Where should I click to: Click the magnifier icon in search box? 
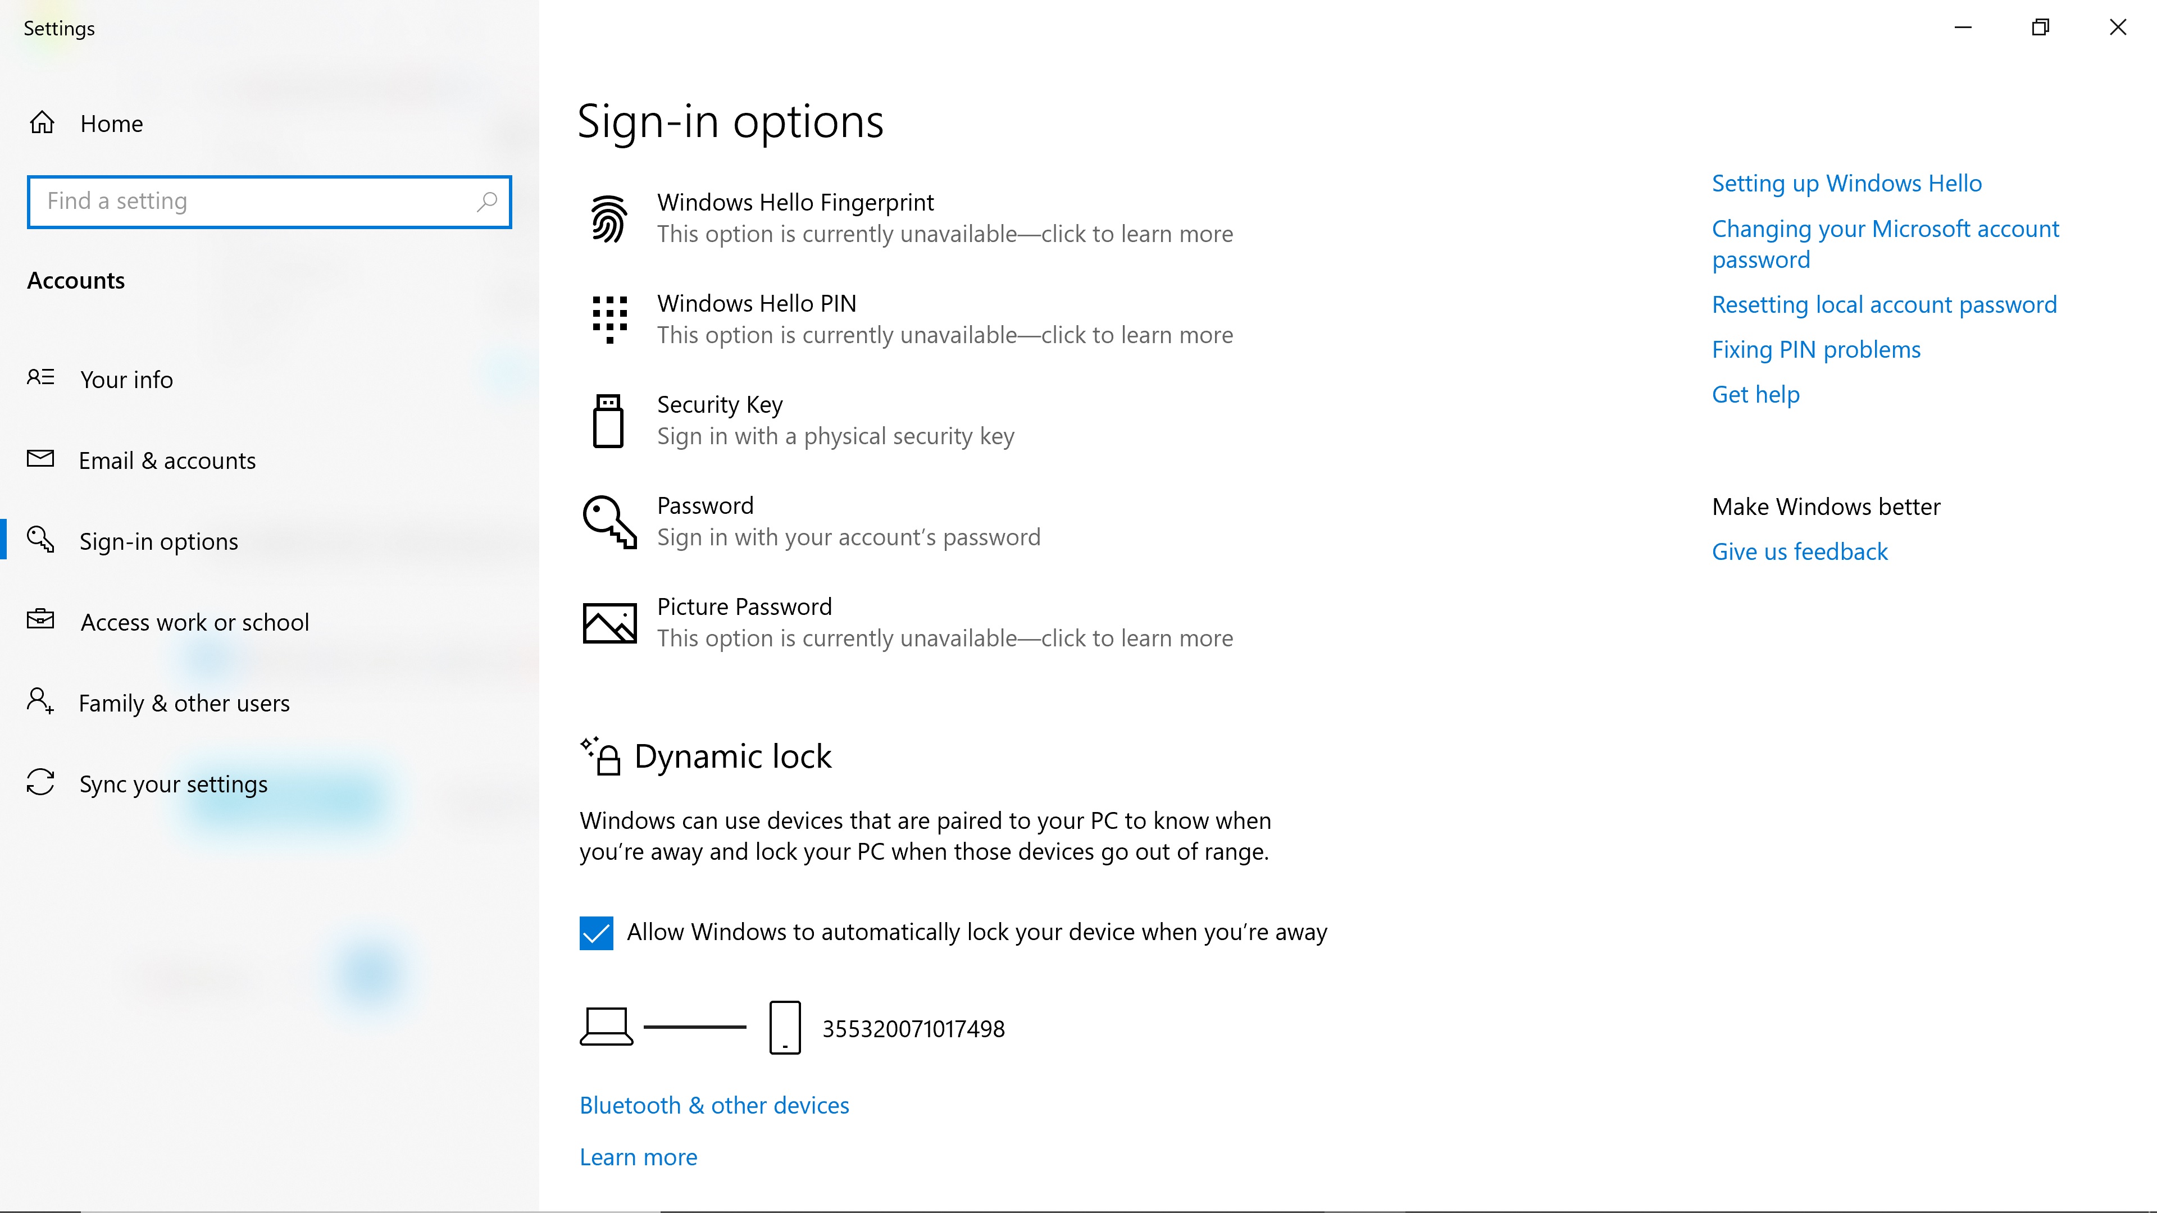tap(486, 202)
